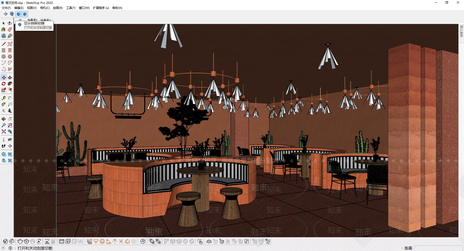Add a V-Ray sphere light
464x251 pixels.
coord(102,241)
